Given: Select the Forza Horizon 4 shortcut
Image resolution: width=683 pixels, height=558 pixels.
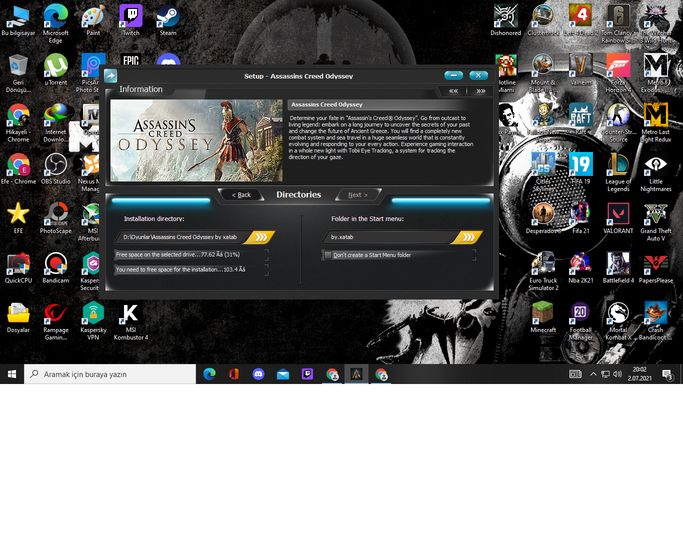Looking at the screenshot, I should (618, 73).
